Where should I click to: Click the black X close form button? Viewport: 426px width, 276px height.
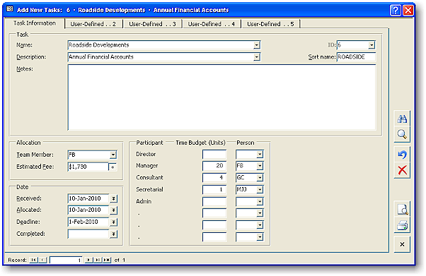[x=402, y=244]
